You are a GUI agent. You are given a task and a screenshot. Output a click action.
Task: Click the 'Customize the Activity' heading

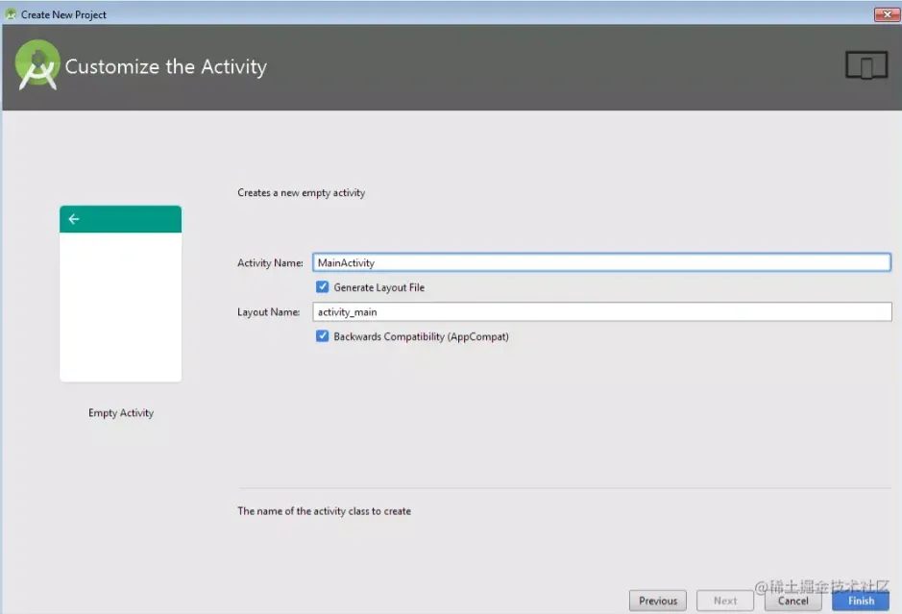coord(165,66)
